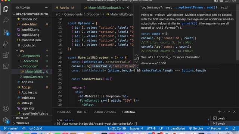Image resolution: width=239 pixels, height=134 pixels.
Task: Open the Run and Debug view
Action: [6, 44]
